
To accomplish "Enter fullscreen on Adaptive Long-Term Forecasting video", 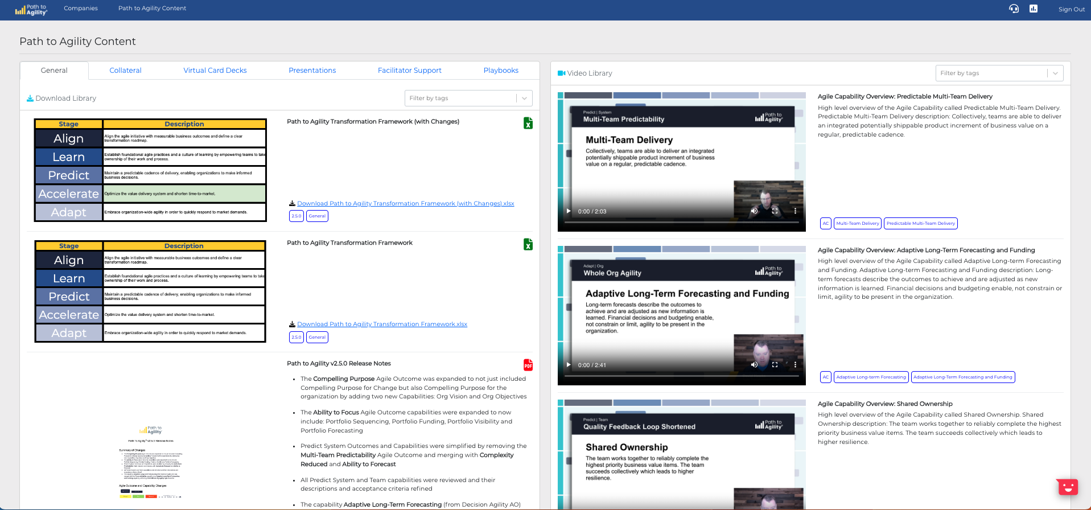I will [775, 365].
